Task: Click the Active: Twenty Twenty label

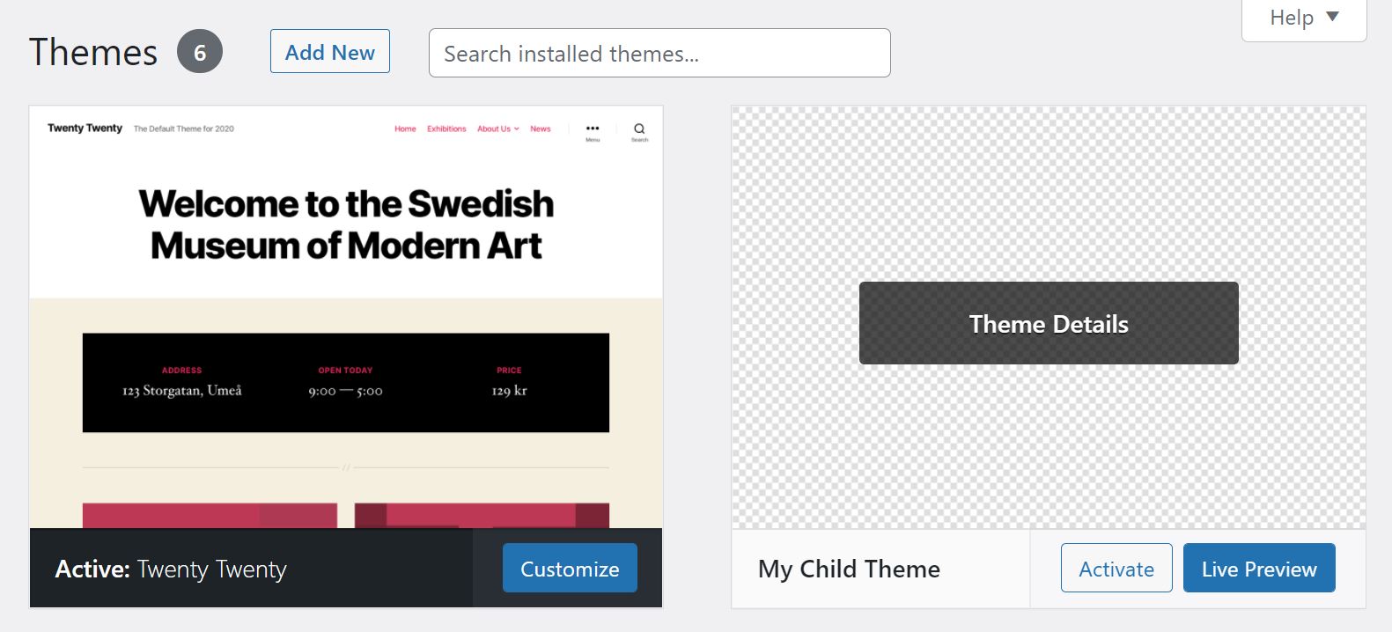Action: pos(171,569)
